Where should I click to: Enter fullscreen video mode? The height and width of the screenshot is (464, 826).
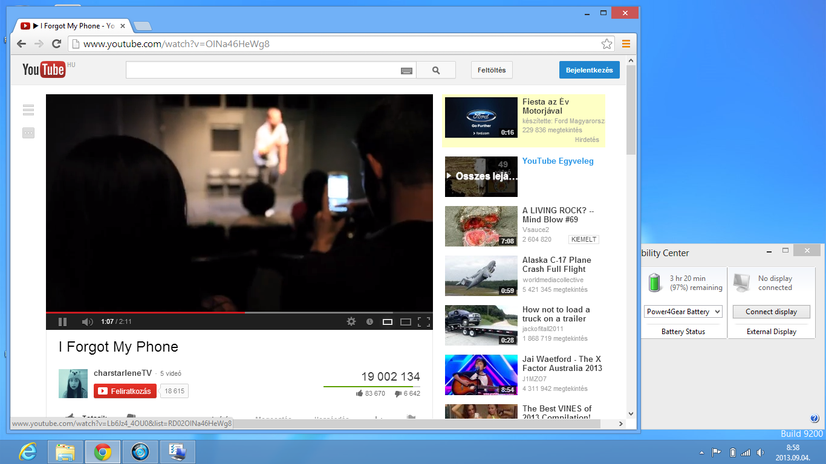pos(424,322)
